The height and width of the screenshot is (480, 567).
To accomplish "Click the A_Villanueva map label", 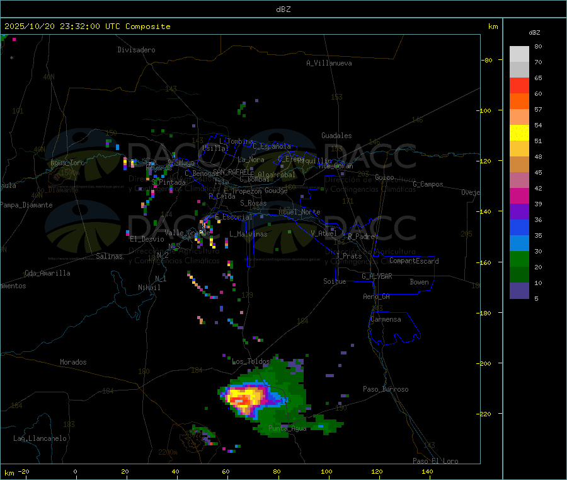I will (329, 63).
